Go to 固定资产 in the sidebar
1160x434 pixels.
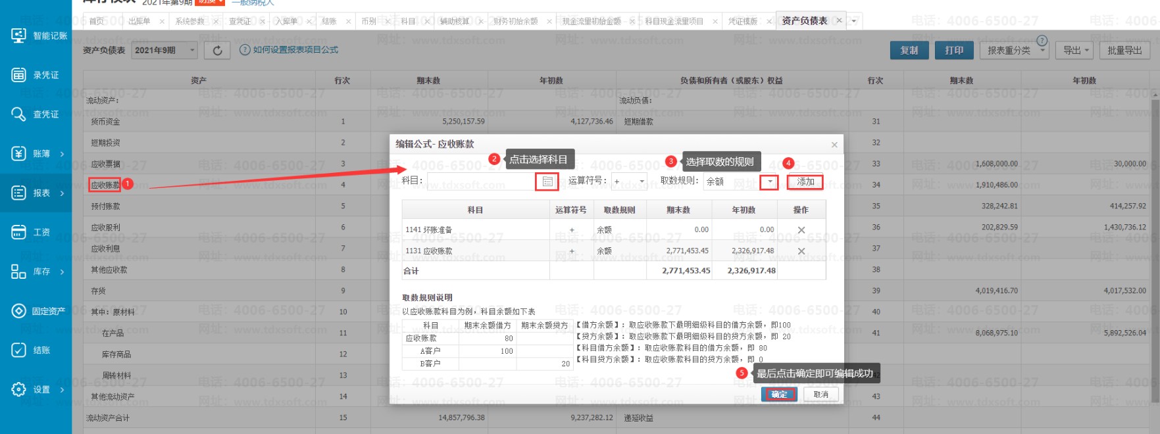[x=39, y=311]
